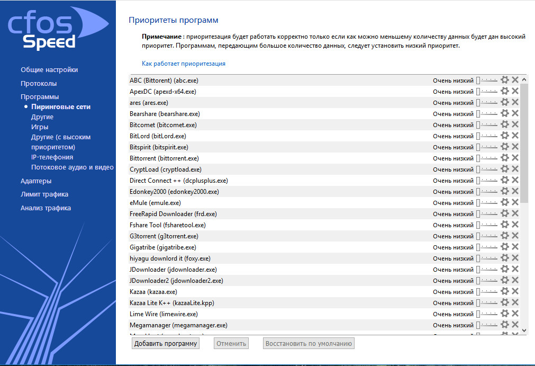Delete the Edonkey2000 entry

[515, 191]
